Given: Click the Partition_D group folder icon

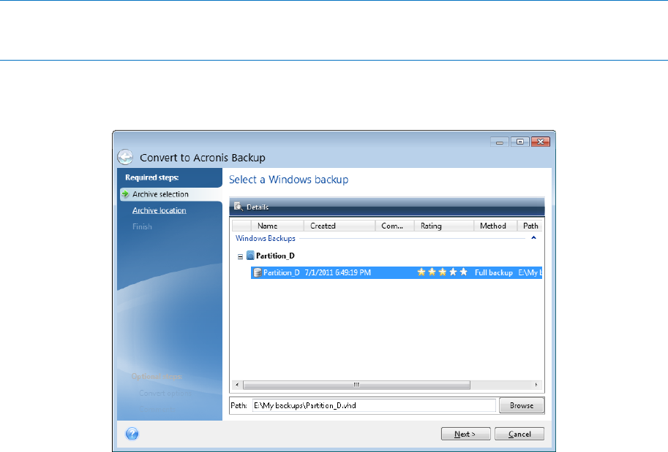Looking at the screenshot, I should click(x=250, y=256).
